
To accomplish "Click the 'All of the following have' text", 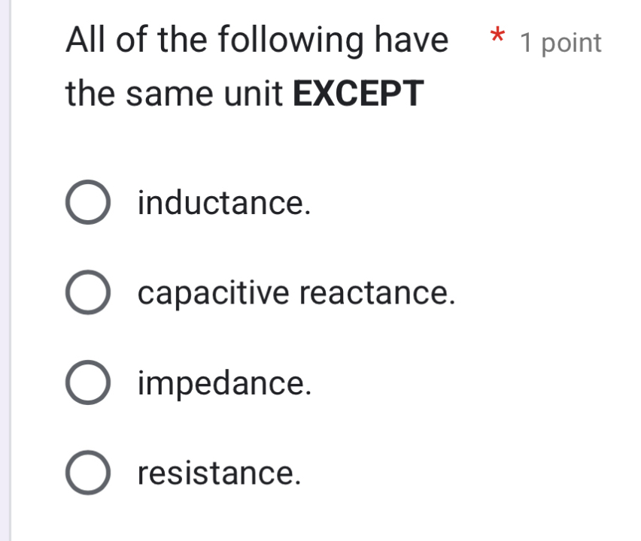I will coord(257,40).
